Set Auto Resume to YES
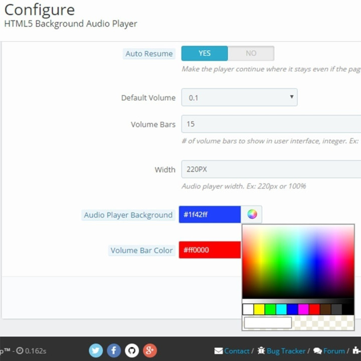361x361 pixels. [x=205, y=53]
